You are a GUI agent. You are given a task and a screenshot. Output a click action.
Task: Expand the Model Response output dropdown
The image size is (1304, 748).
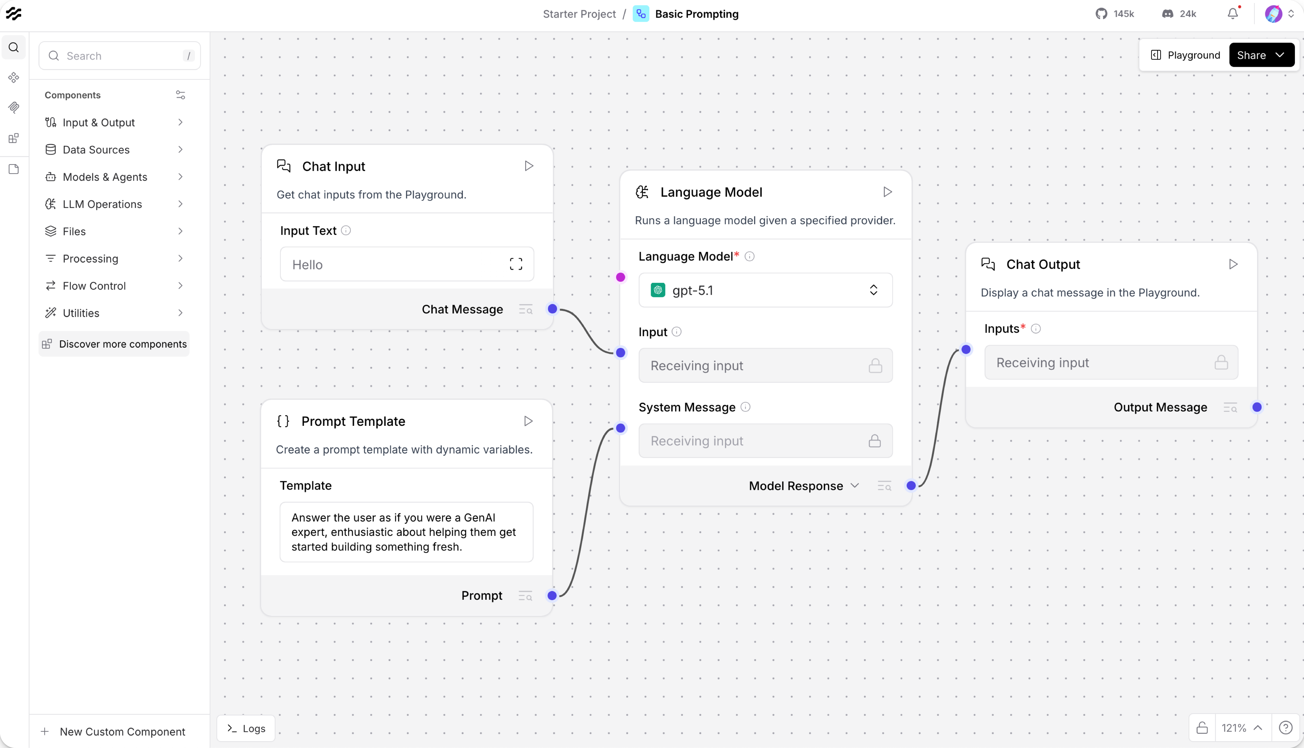tap(854, 485)
